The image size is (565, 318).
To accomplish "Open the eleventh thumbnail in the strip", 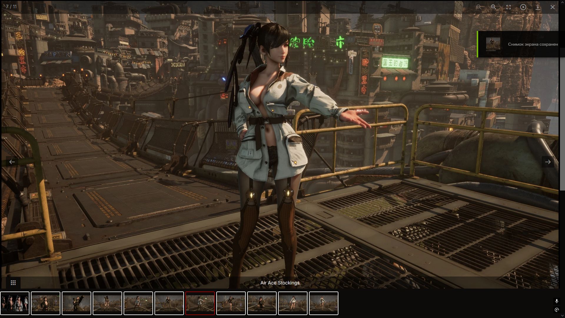I will click(x=324, y=303).
